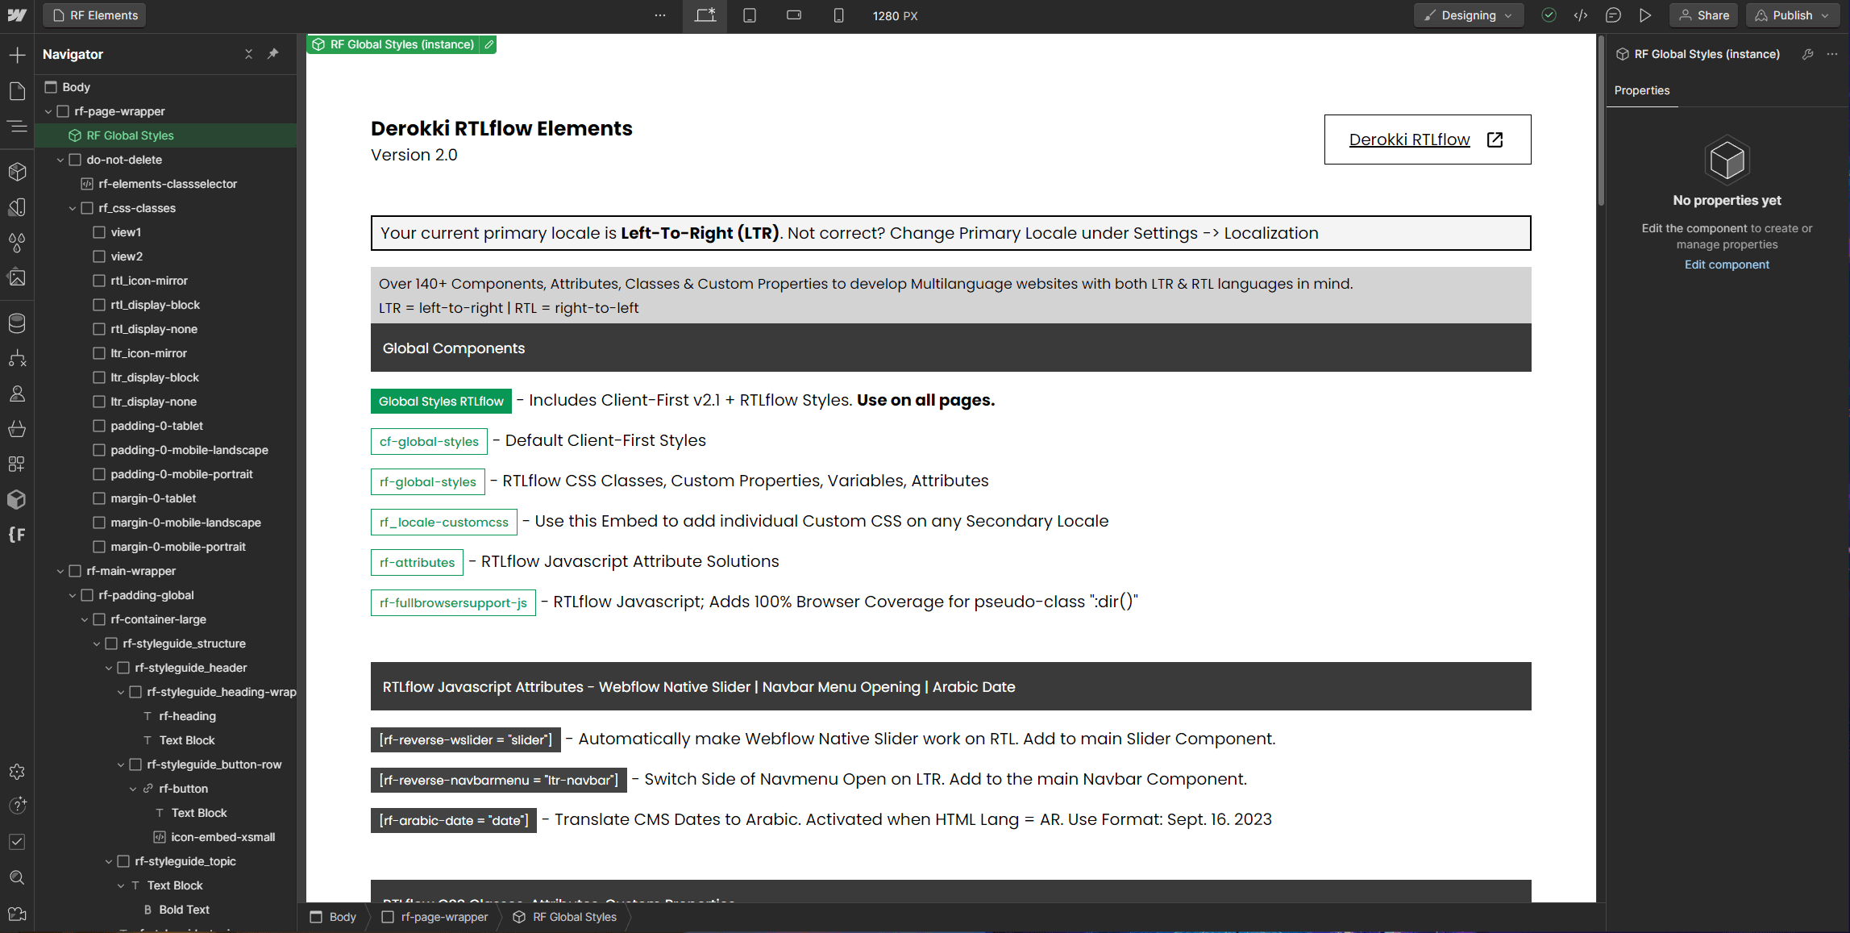Switch to mobile portrait breakpoint
Image resolution: width=1850 pixels, height=933 pixels.
pos(838,15)
